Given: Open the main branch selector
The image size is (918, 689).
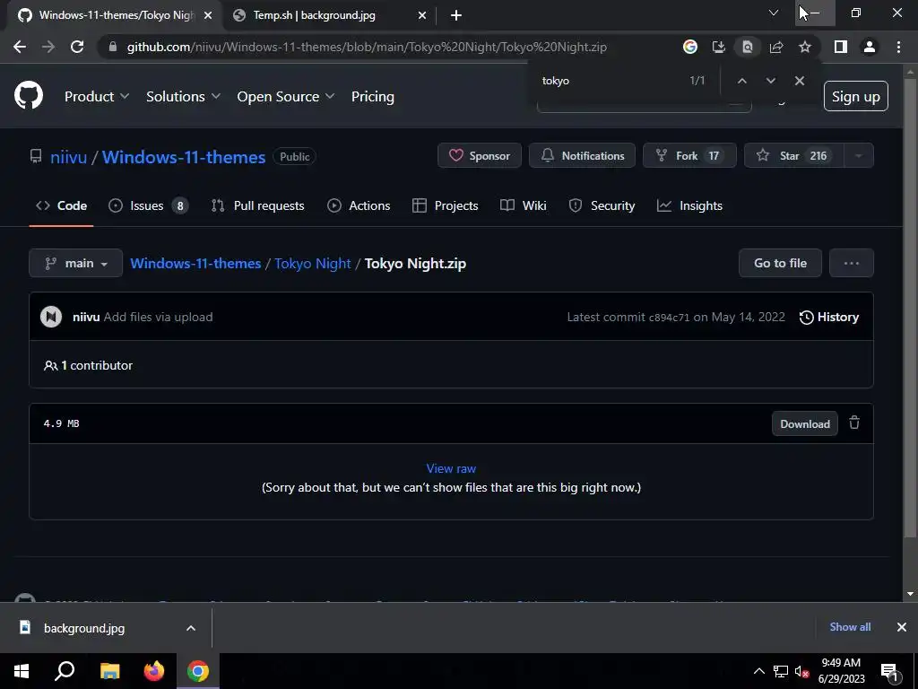Looking at the screenshot, I should coord(75,263).
